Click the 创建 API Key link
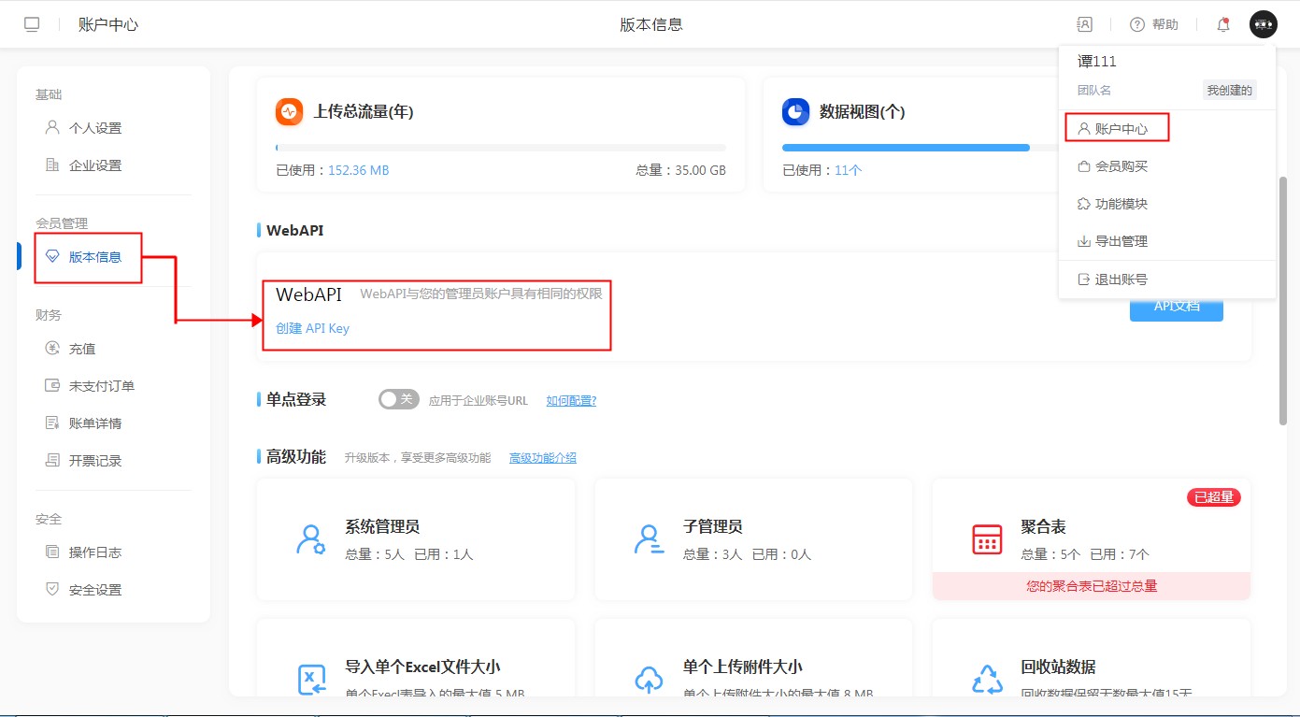Screen dimensions: 1300x717 [x=312, y=328]
